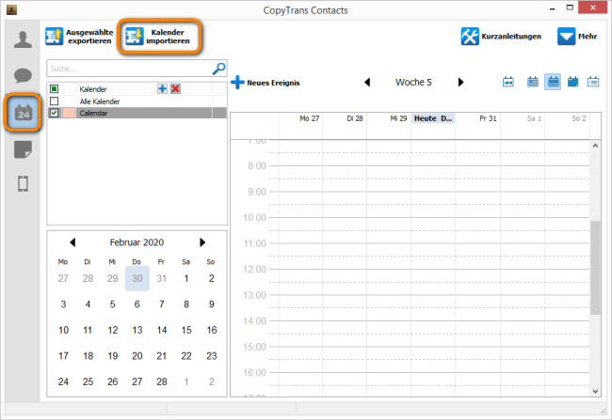This screenshot has width=612, height=420.
Task: Switch to day view icon
Action: pyautogui.click(x=533, y=82)
